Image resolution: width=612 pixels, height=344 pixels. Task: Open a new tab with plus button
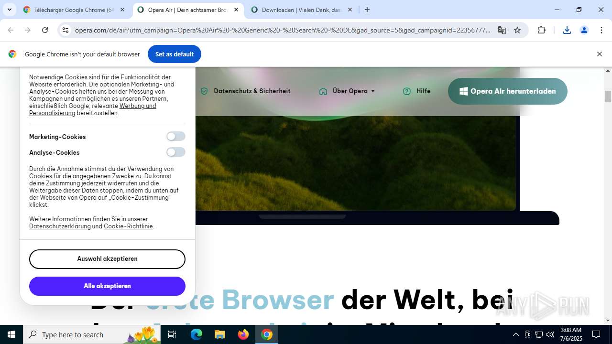coord(367,10)
